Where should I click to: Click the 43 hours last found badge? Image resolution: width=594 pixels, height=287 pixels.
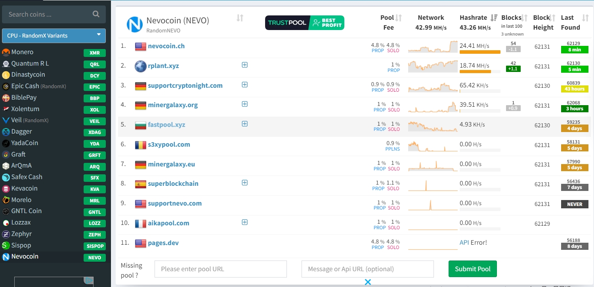pyautogui.click(x=575, y=89)
